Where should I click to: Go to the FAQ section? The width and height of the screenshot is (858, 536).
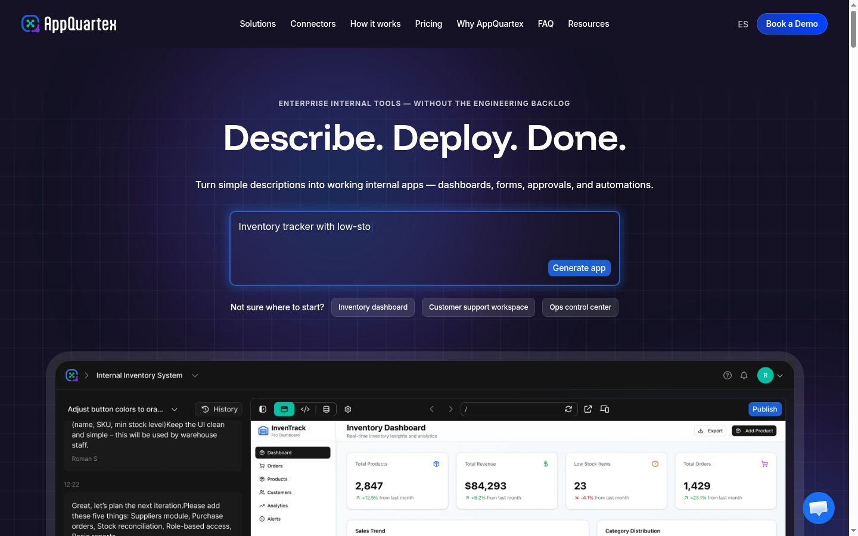[x=546, y=24]
